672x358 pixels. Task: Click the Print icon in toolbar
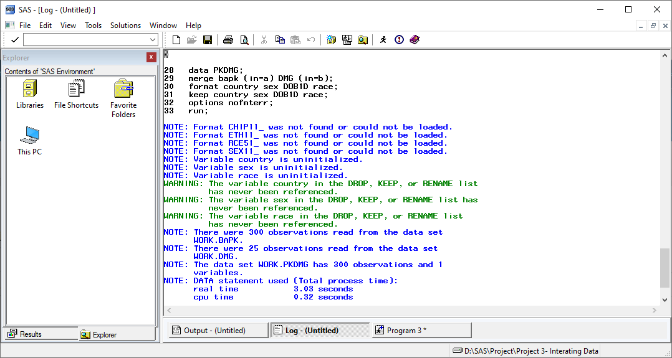pos(228,40)
